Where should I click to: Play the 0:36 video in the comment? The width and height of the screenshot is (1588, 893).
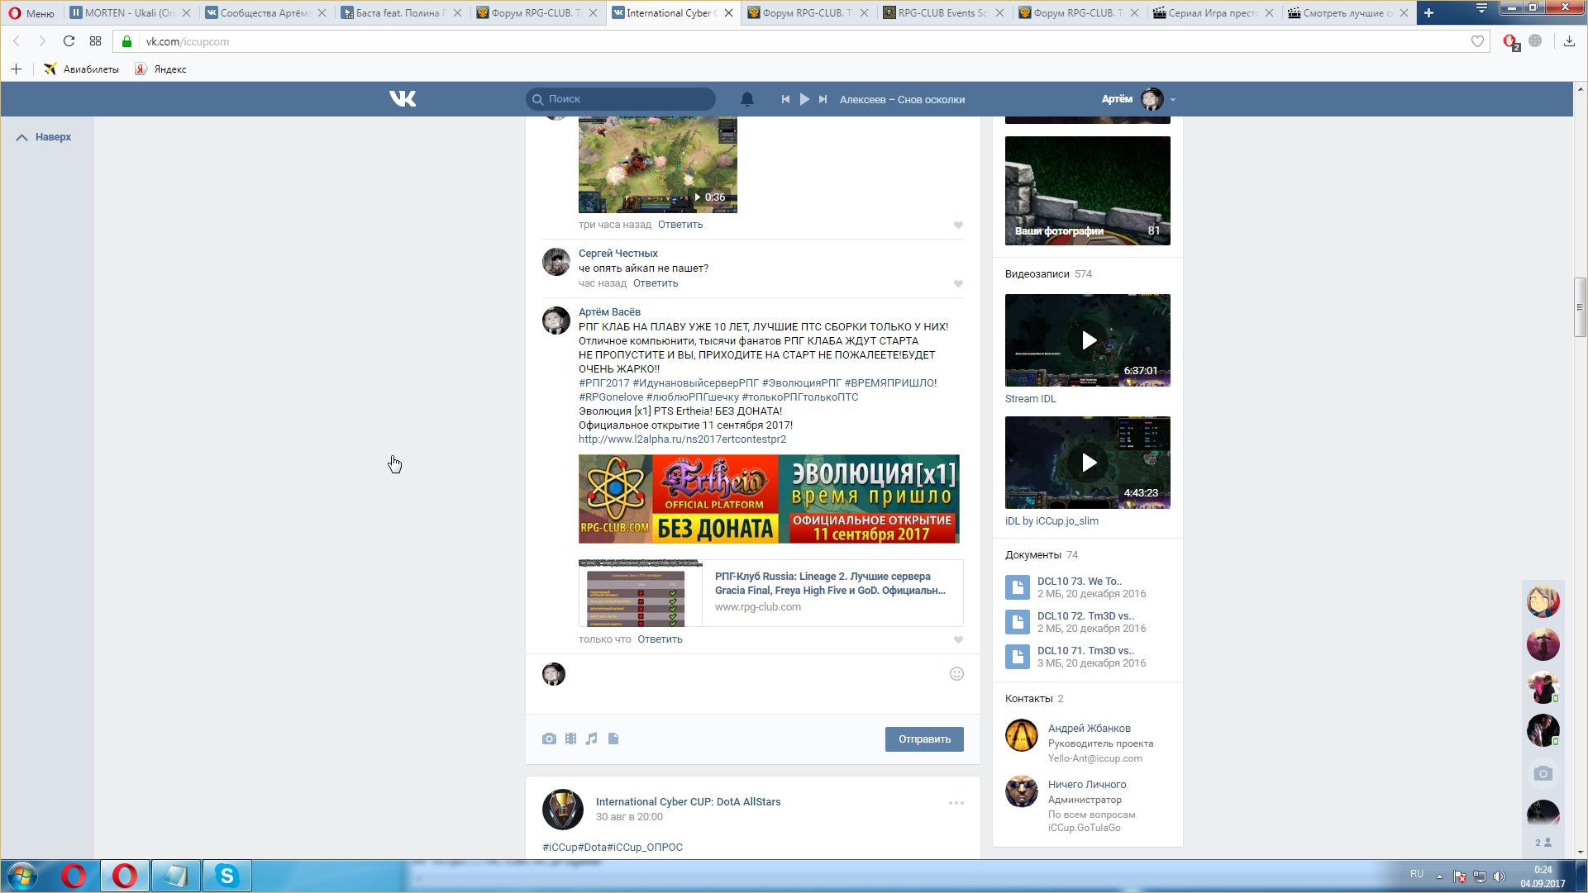(x=658, y=165)
